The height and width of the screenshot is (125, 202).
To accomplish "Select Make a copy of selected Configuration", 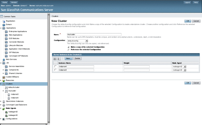I will (x=69, y=47).
